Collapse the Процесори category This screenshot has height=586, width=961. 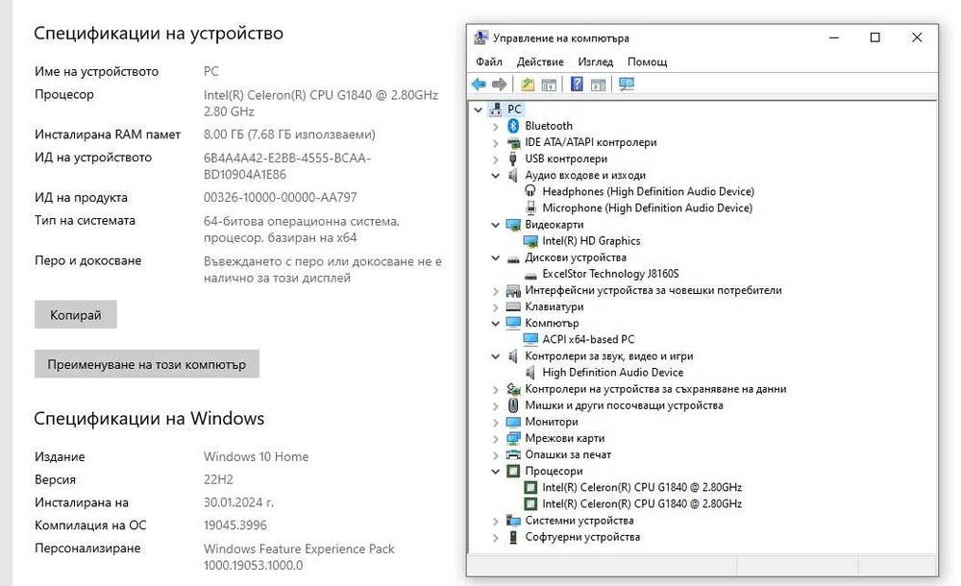point(496,472)
